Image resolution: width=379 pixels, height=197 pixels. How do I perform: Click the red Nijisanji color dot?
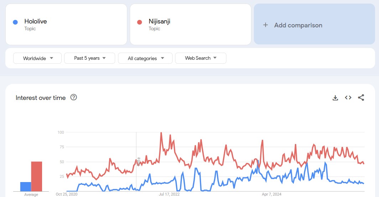click(139, 22)
